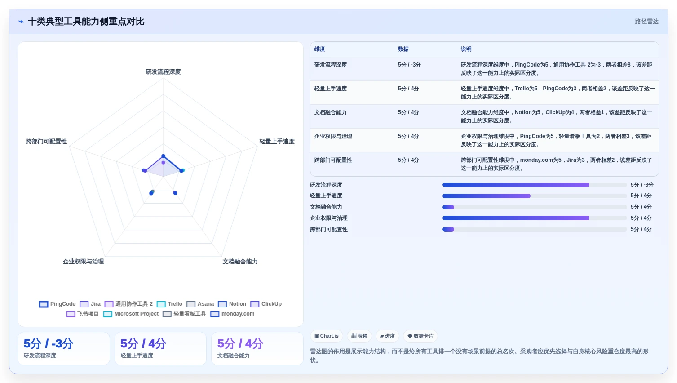
Task: Click the 文档融合能力 progress bar
Action: click(x=535, y=207)
